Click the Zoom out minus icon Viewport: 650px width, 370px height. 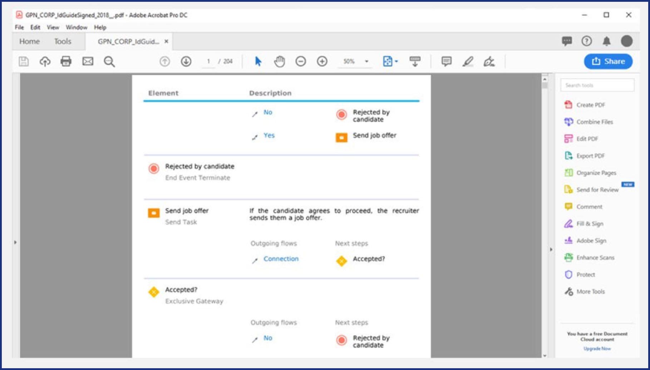(x=301, y=61)
